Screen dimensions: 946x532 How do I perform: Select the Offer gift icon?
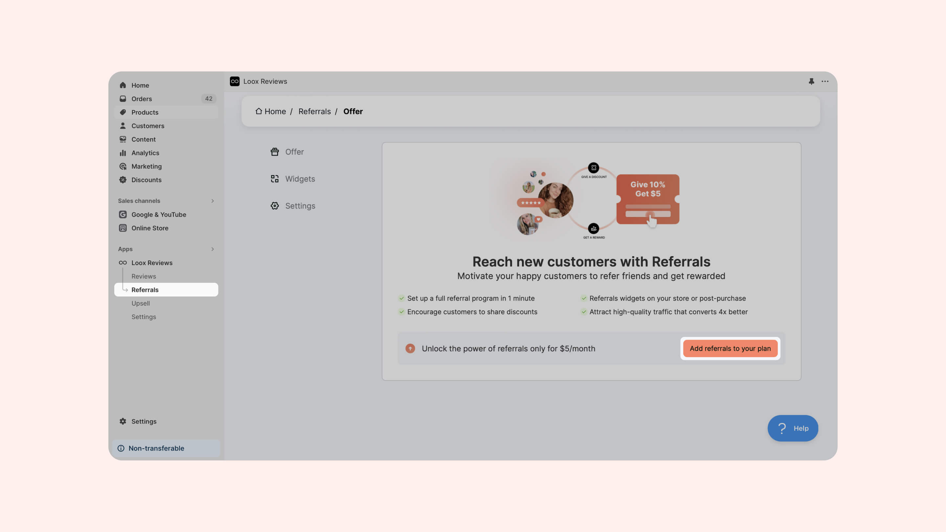point(275,152)
